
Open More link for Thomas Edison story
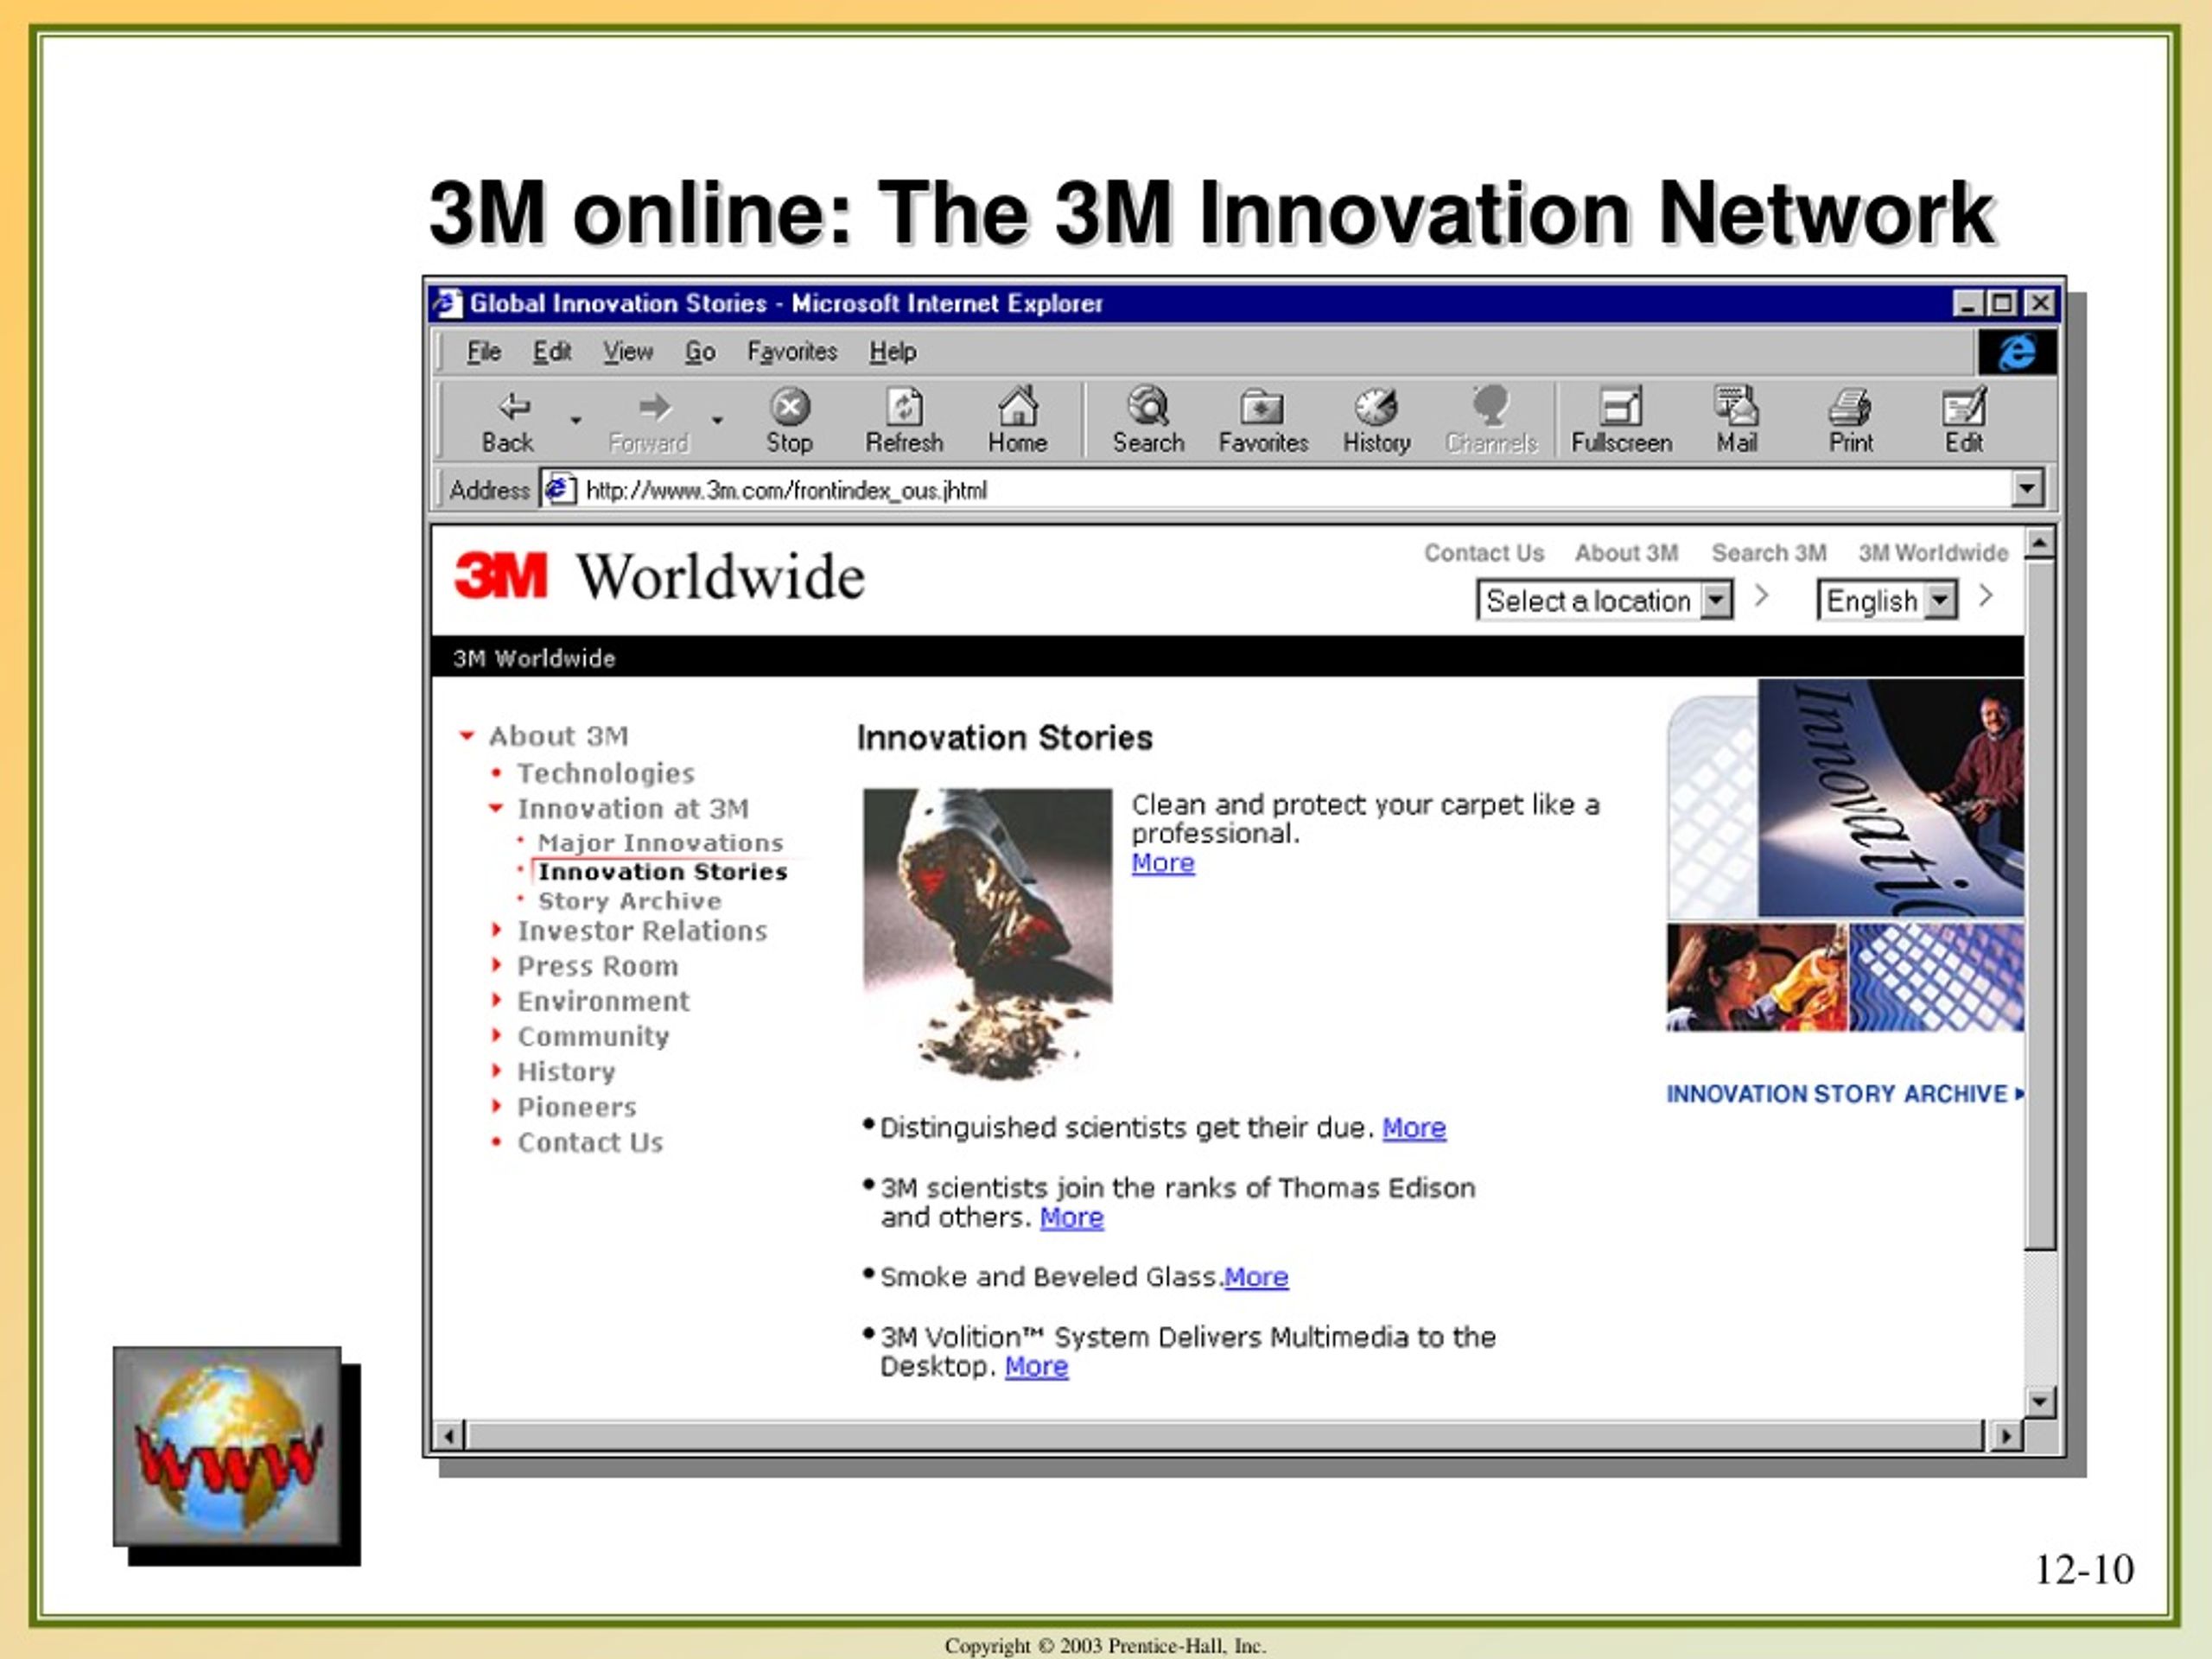pos(1072,1218)
